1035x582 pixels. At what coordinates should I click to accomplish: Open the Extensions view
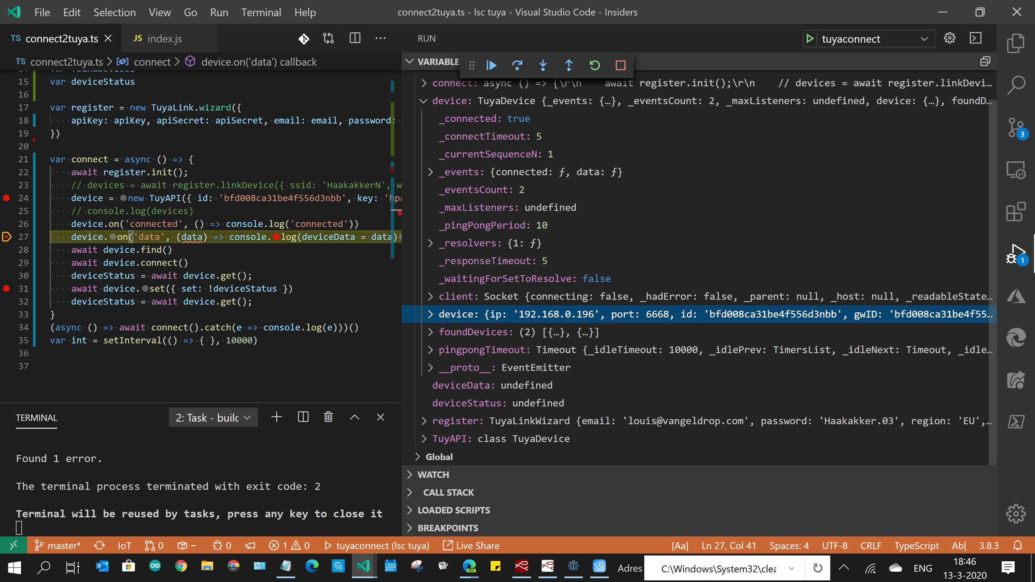(1016, 212)
